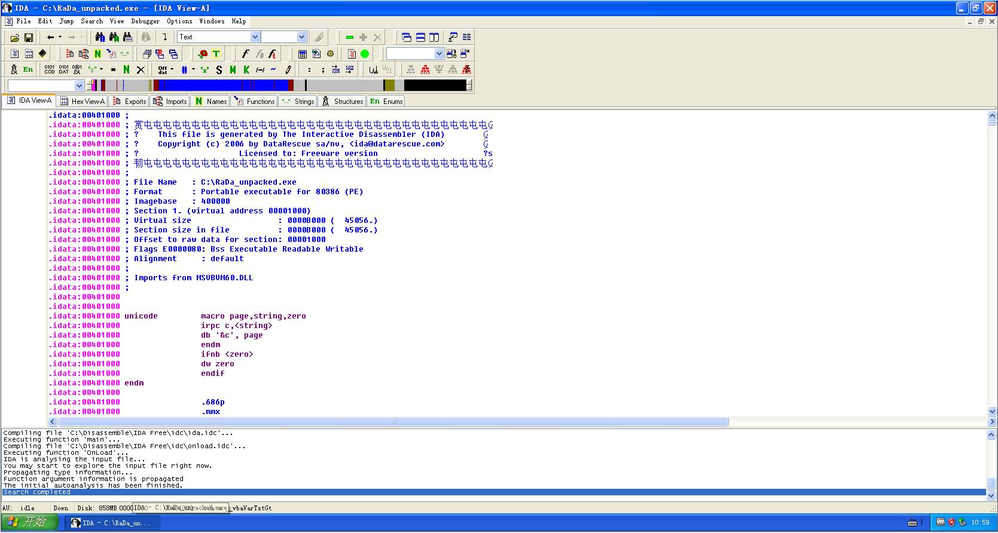Tile windows horizontally icon
Screen dimensions: 998x533
point(420,37)
